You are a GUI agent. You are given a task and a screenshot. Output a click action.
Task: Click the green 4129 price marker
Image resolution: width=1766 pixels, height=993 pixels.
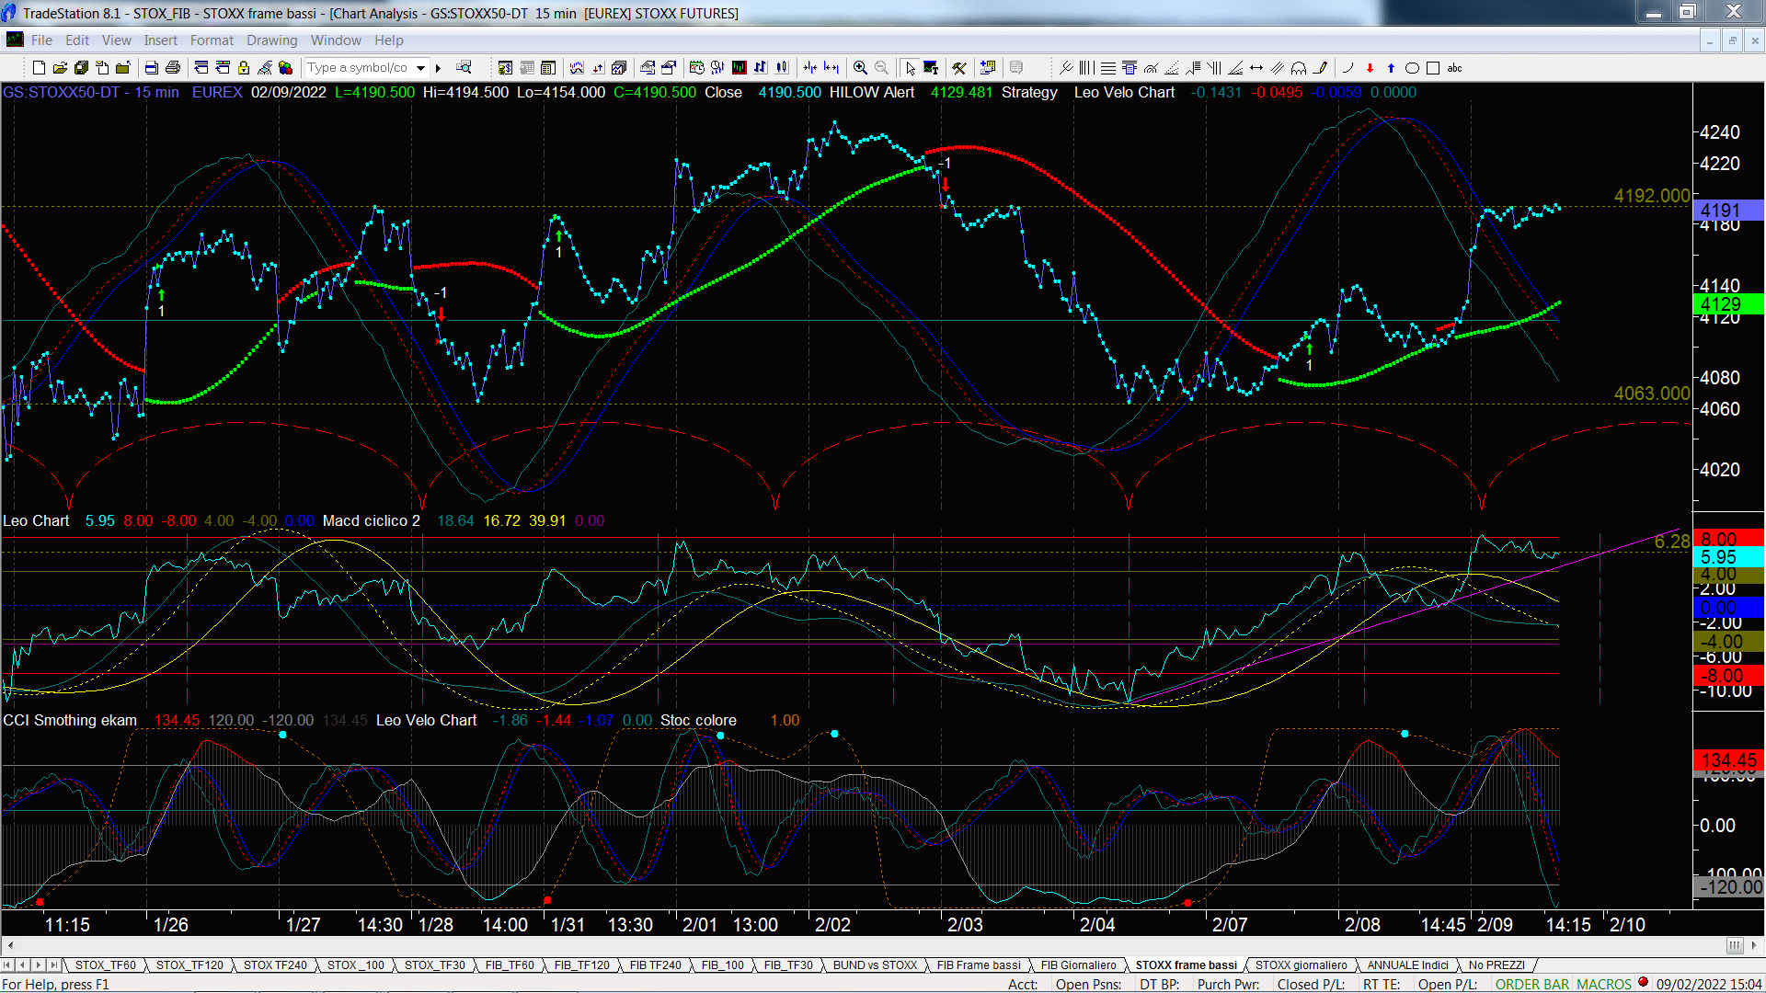point(1728,304)
